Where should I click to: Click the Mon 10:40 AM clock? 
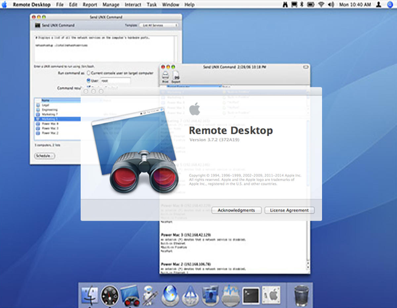tap(356, 5)
